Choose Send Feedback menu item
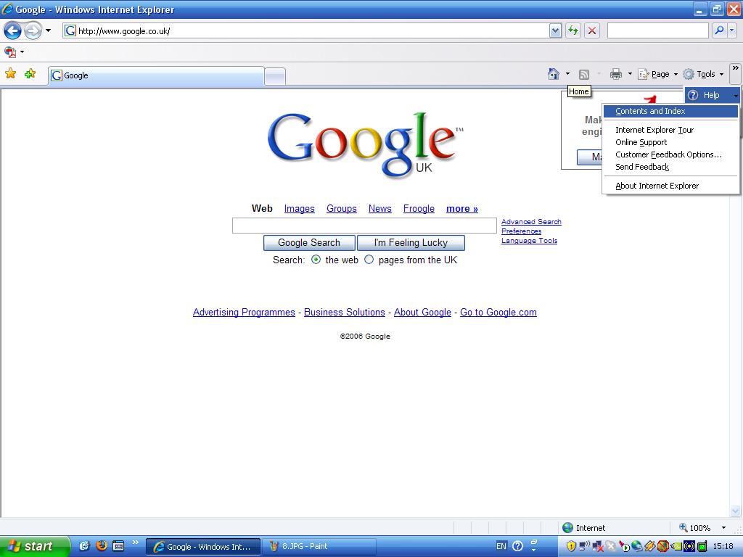This screenshot has width=743, height=557. [x=670, y=167]
